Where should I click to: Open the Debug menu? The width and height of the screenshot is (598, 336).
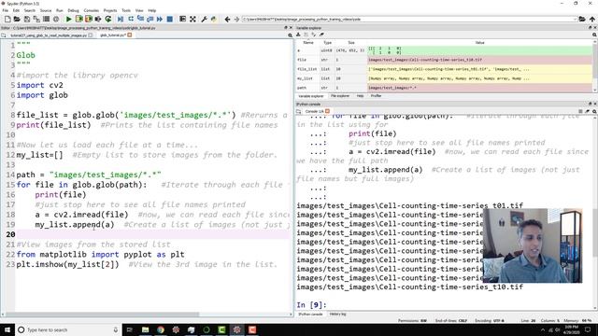tap(73, 10)
